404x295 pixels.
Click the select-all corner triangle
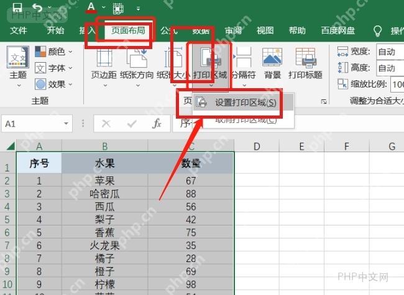coord(11,147)
